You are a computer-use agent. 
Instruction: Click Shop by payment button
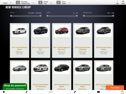[15, 87]
